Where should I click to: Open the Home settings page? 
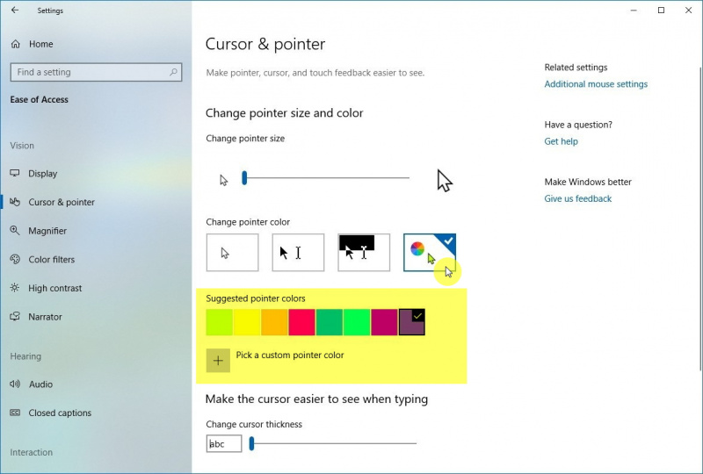[x=40, y=44]
